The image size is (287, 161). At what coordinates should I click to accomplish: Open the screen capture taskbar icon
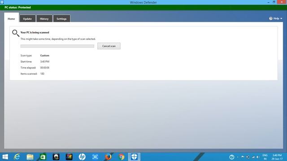95,157
